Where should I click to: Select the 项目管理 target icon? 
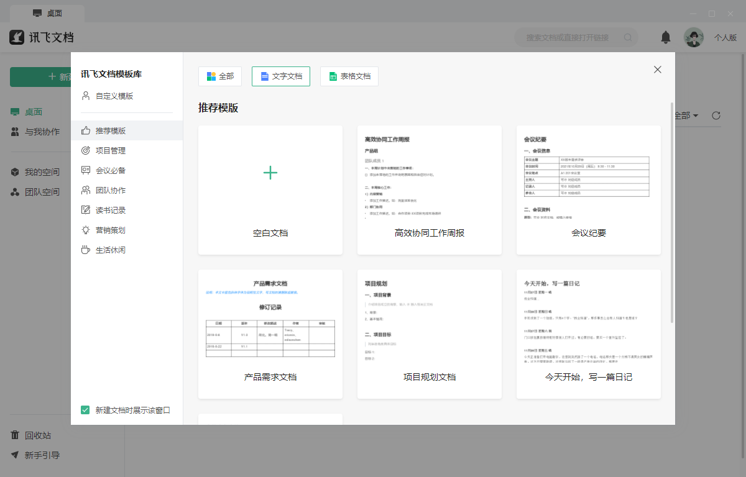click(x=86, y=151)
